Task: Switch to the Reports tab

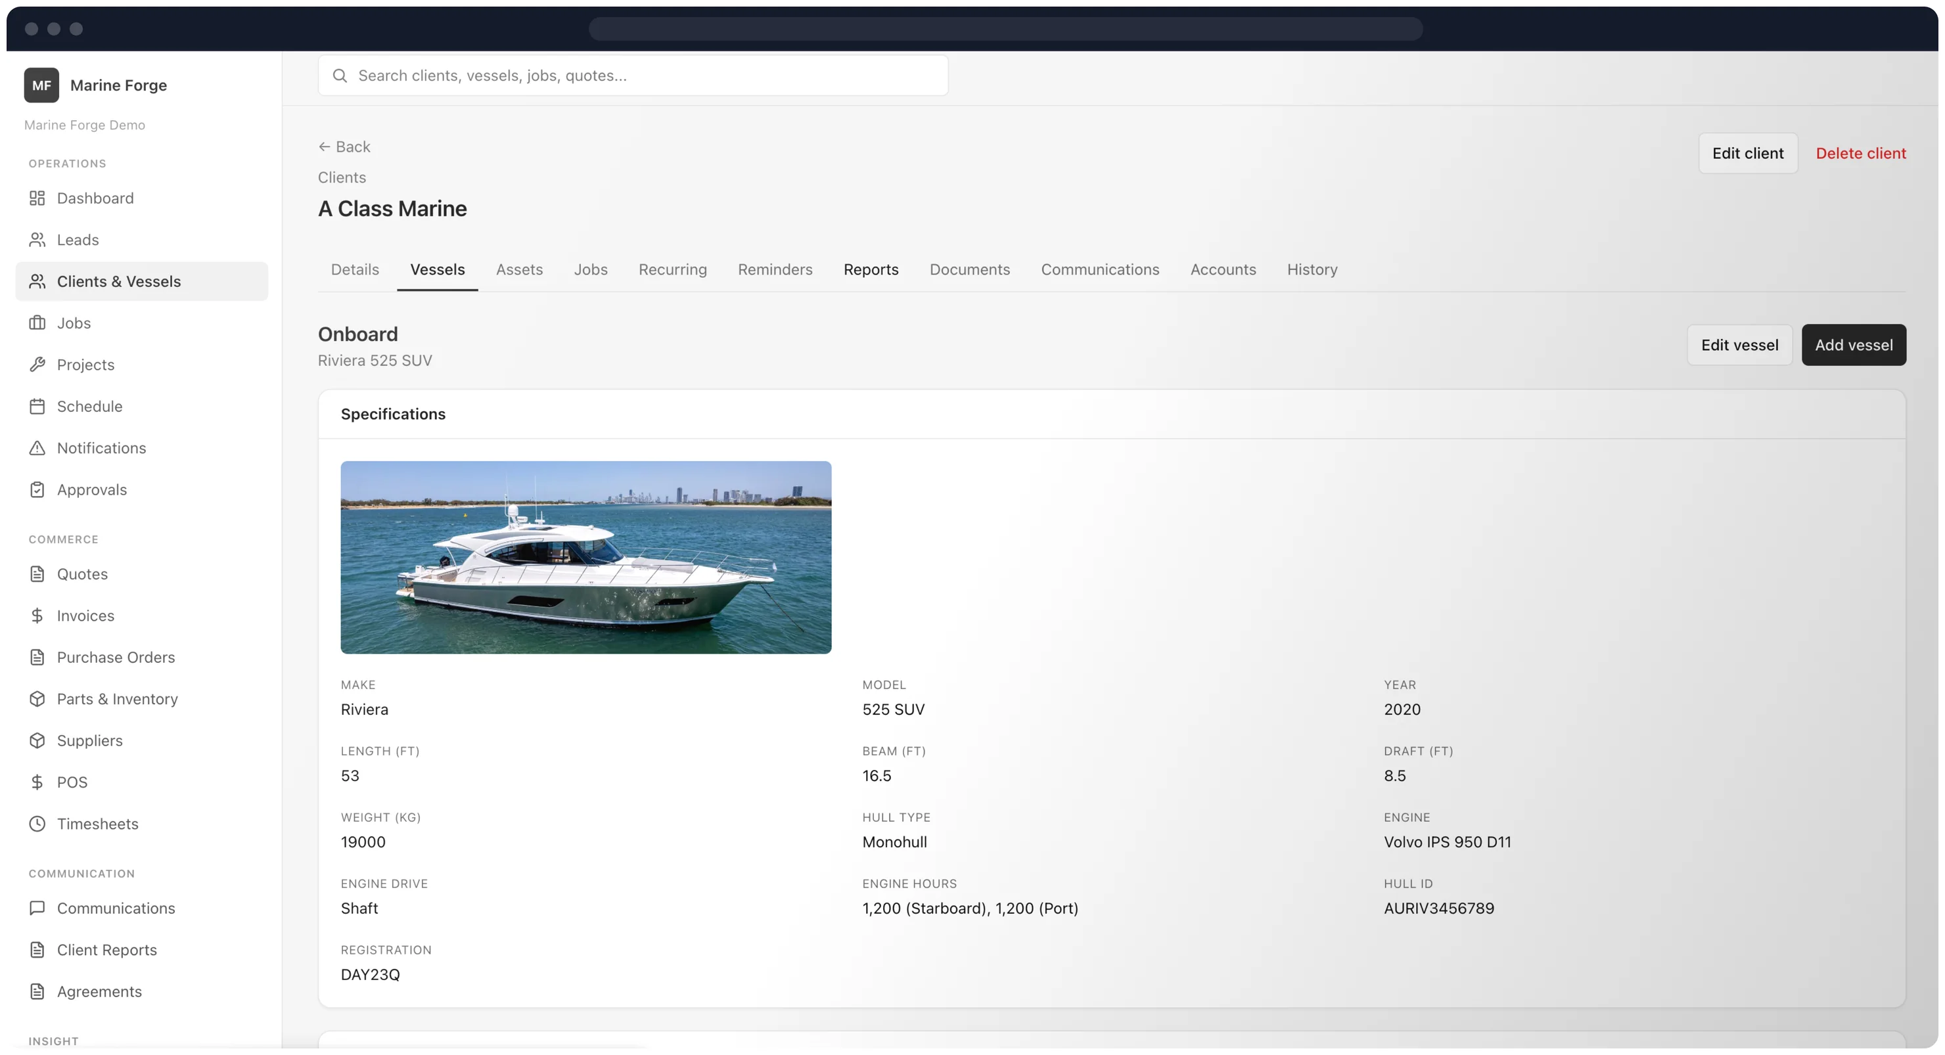Action: (871, 269)
